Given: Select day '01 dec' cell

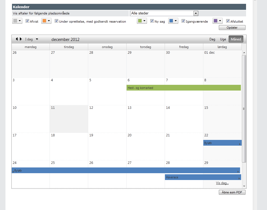Looking at the screenshot, I should [x=222, y=64].
